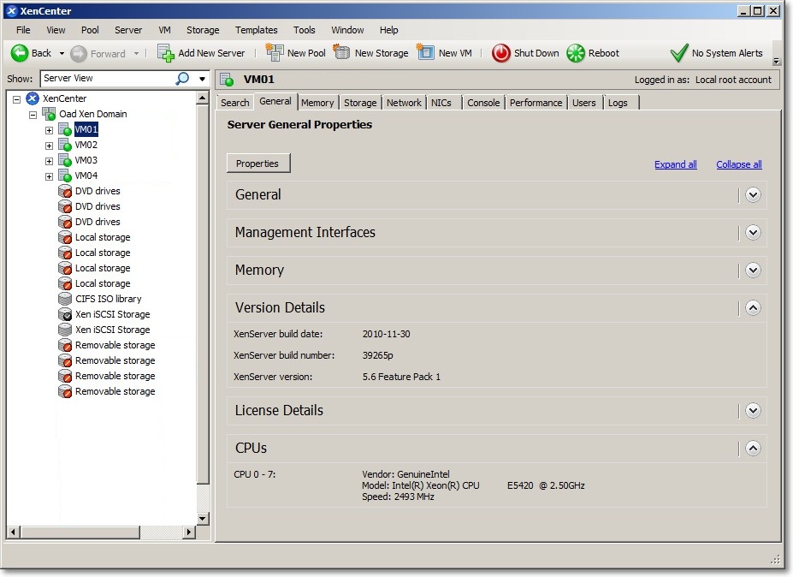Click the Expand all link
Viewport: 793px width, 577px height.
tap(676, 164)
